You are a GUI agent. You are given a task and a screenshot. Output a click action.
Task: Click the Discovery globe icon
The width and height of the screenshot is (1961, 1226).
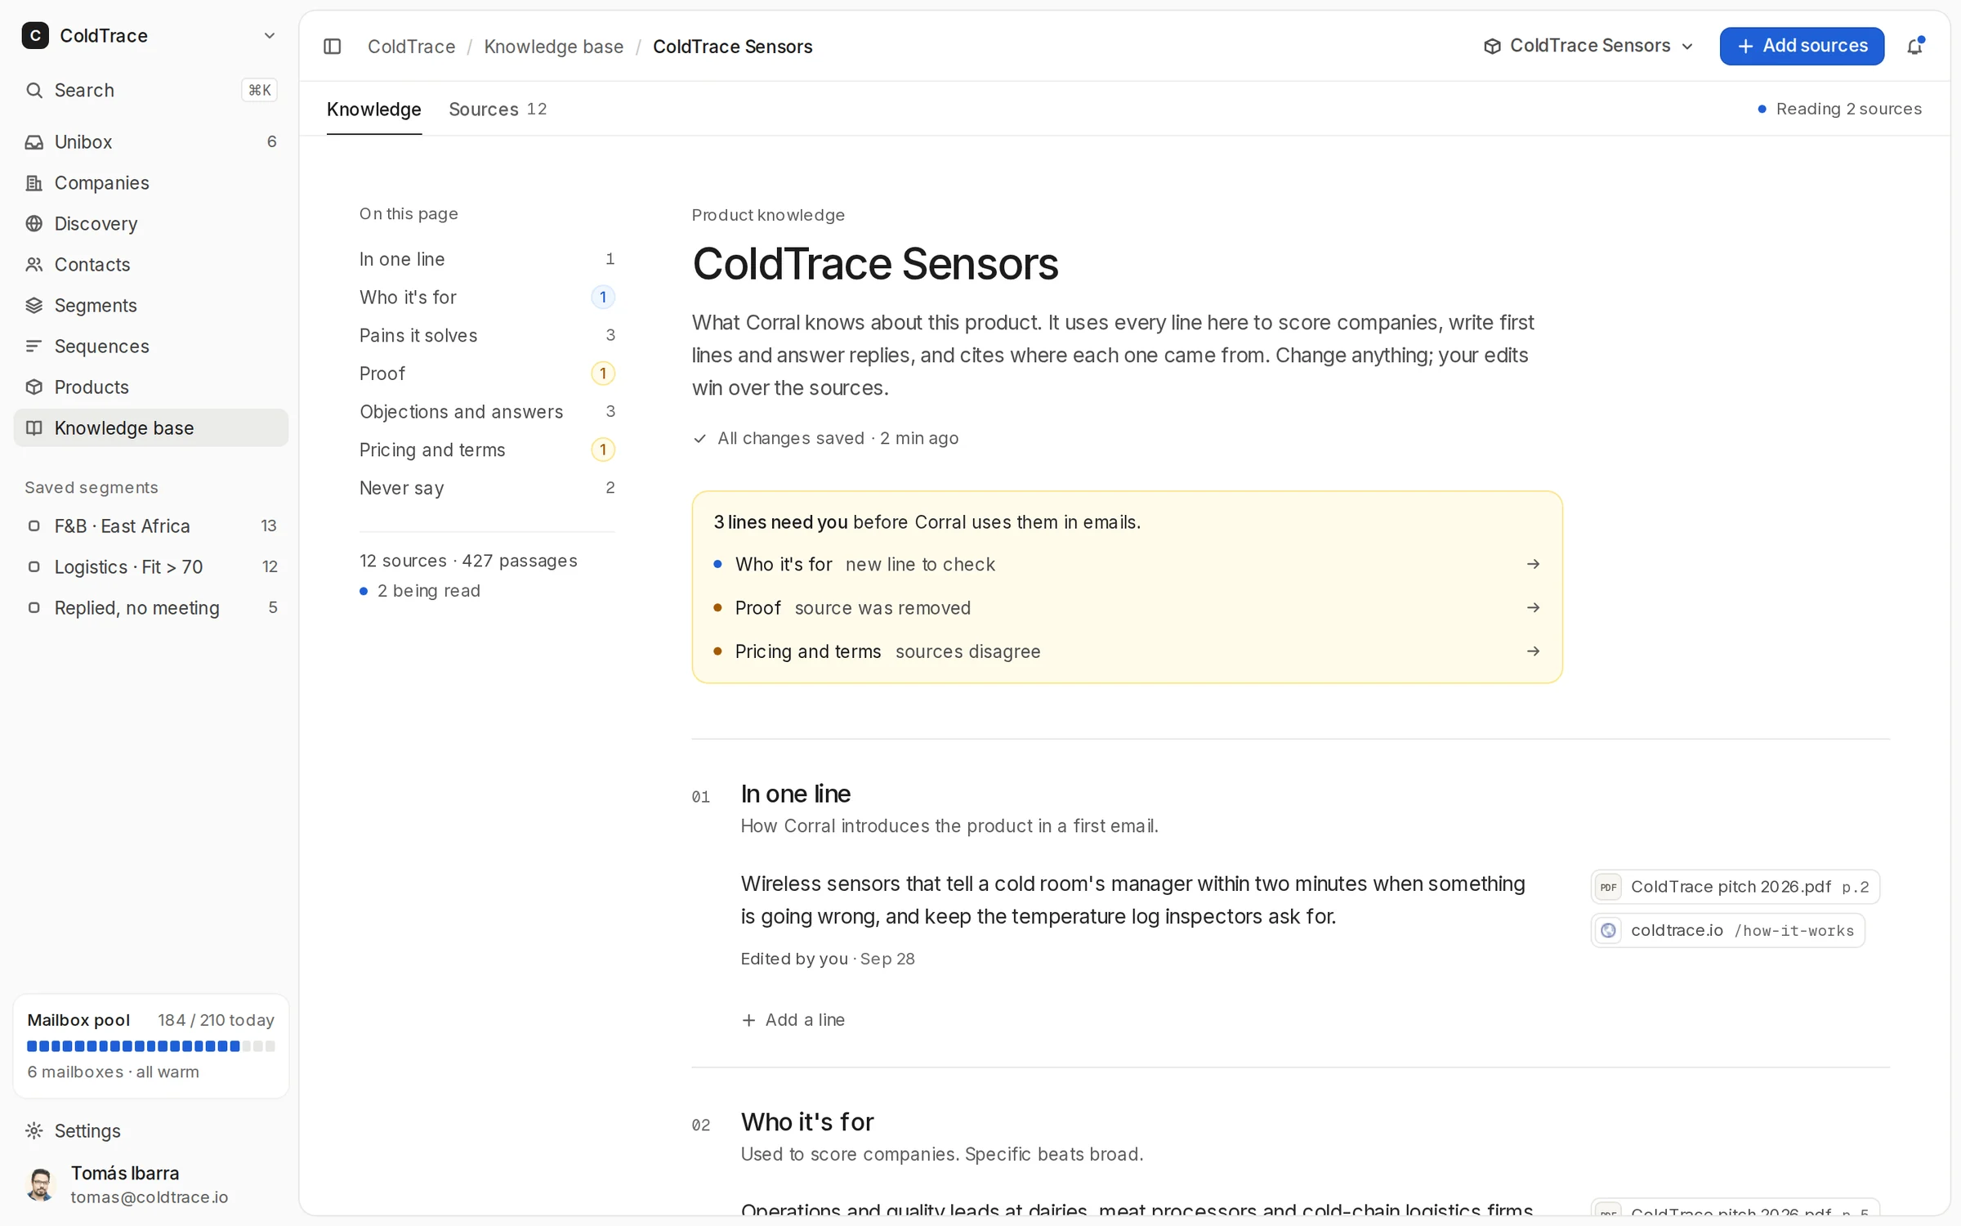34,224
